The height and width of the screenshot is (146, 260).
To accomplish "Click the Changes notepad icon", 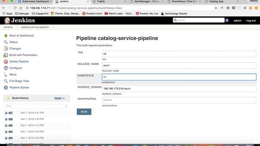I will 6,49.
